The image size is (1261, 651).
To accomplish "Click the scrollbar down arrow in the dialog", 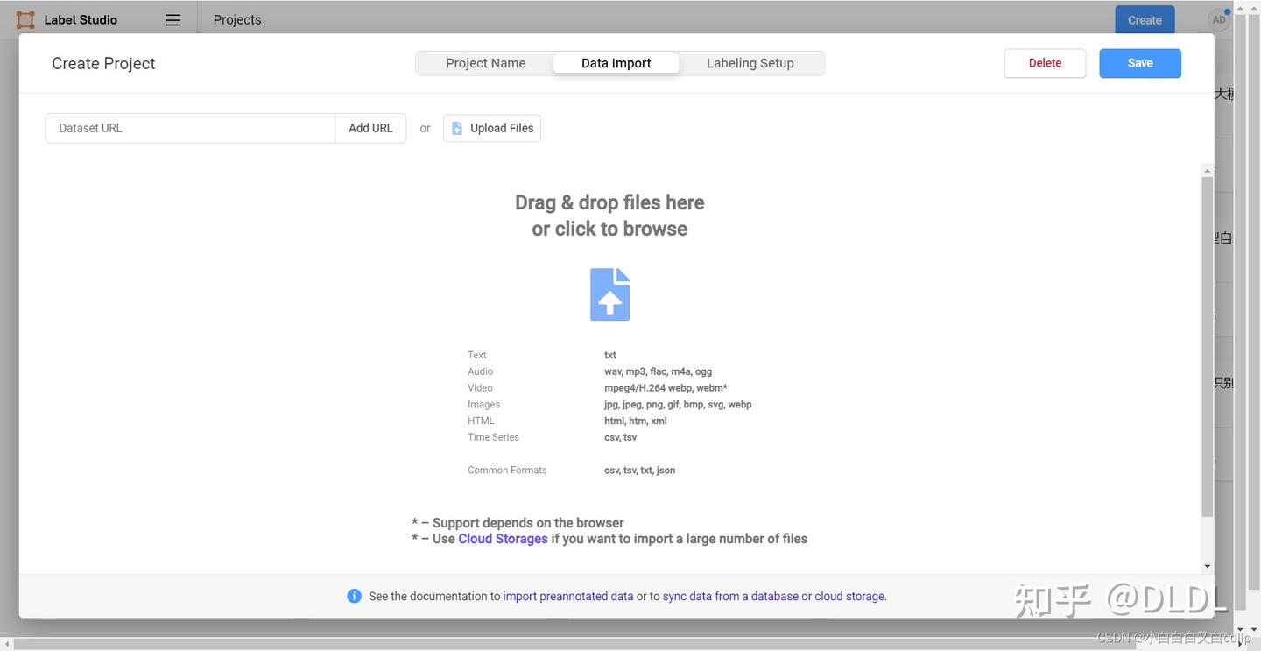I will tap(1208, 567).
